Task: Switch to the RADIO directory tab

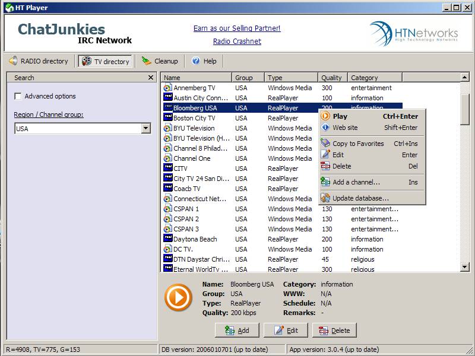Action: [x=39, y=61]
